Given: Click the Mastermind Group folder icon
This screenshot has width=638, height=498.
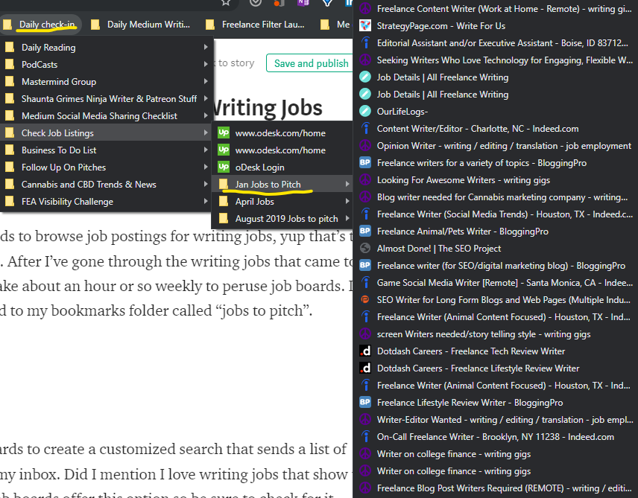Looking at the screenshot, I should pos(10,82).
